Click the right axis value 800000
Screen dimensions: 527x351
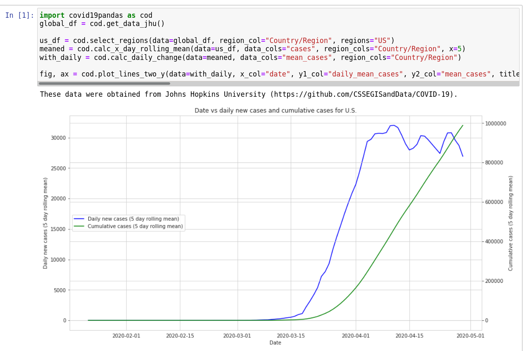(494, 162)
